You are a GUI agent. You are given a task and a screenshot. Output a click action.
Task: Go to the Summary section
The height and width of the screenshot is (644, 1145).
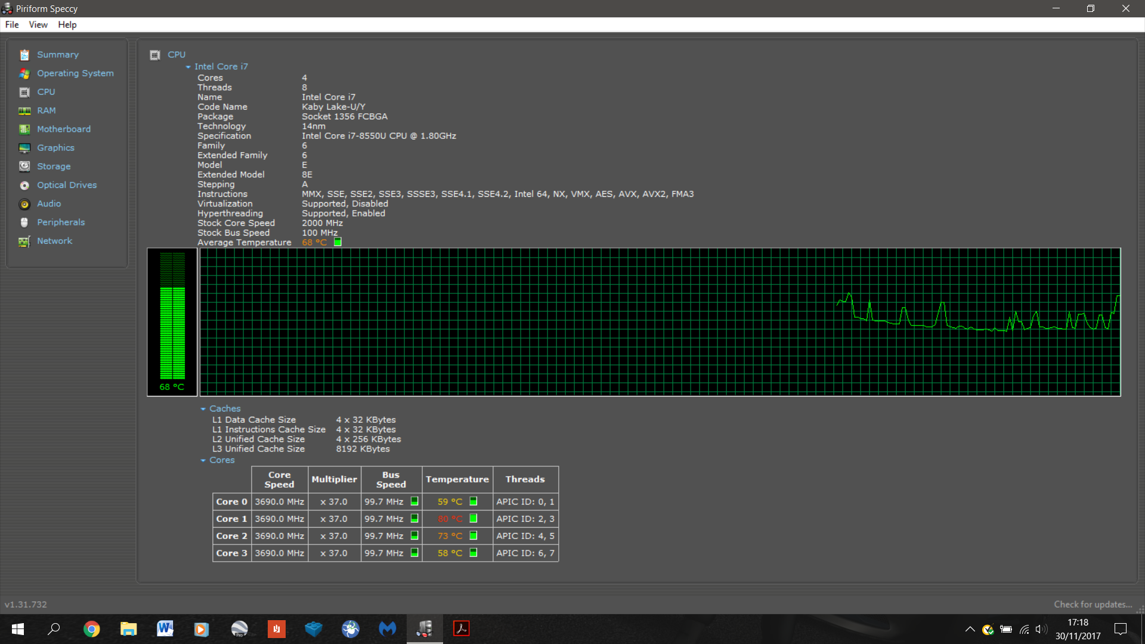point(58,55)
